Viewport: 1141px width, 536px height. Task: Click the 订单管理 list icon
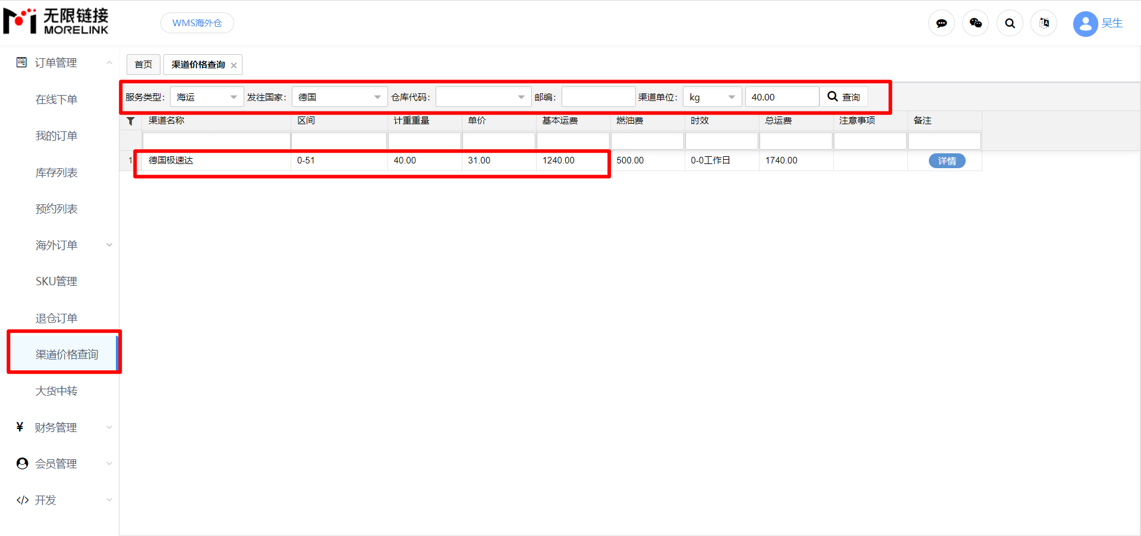22,62
